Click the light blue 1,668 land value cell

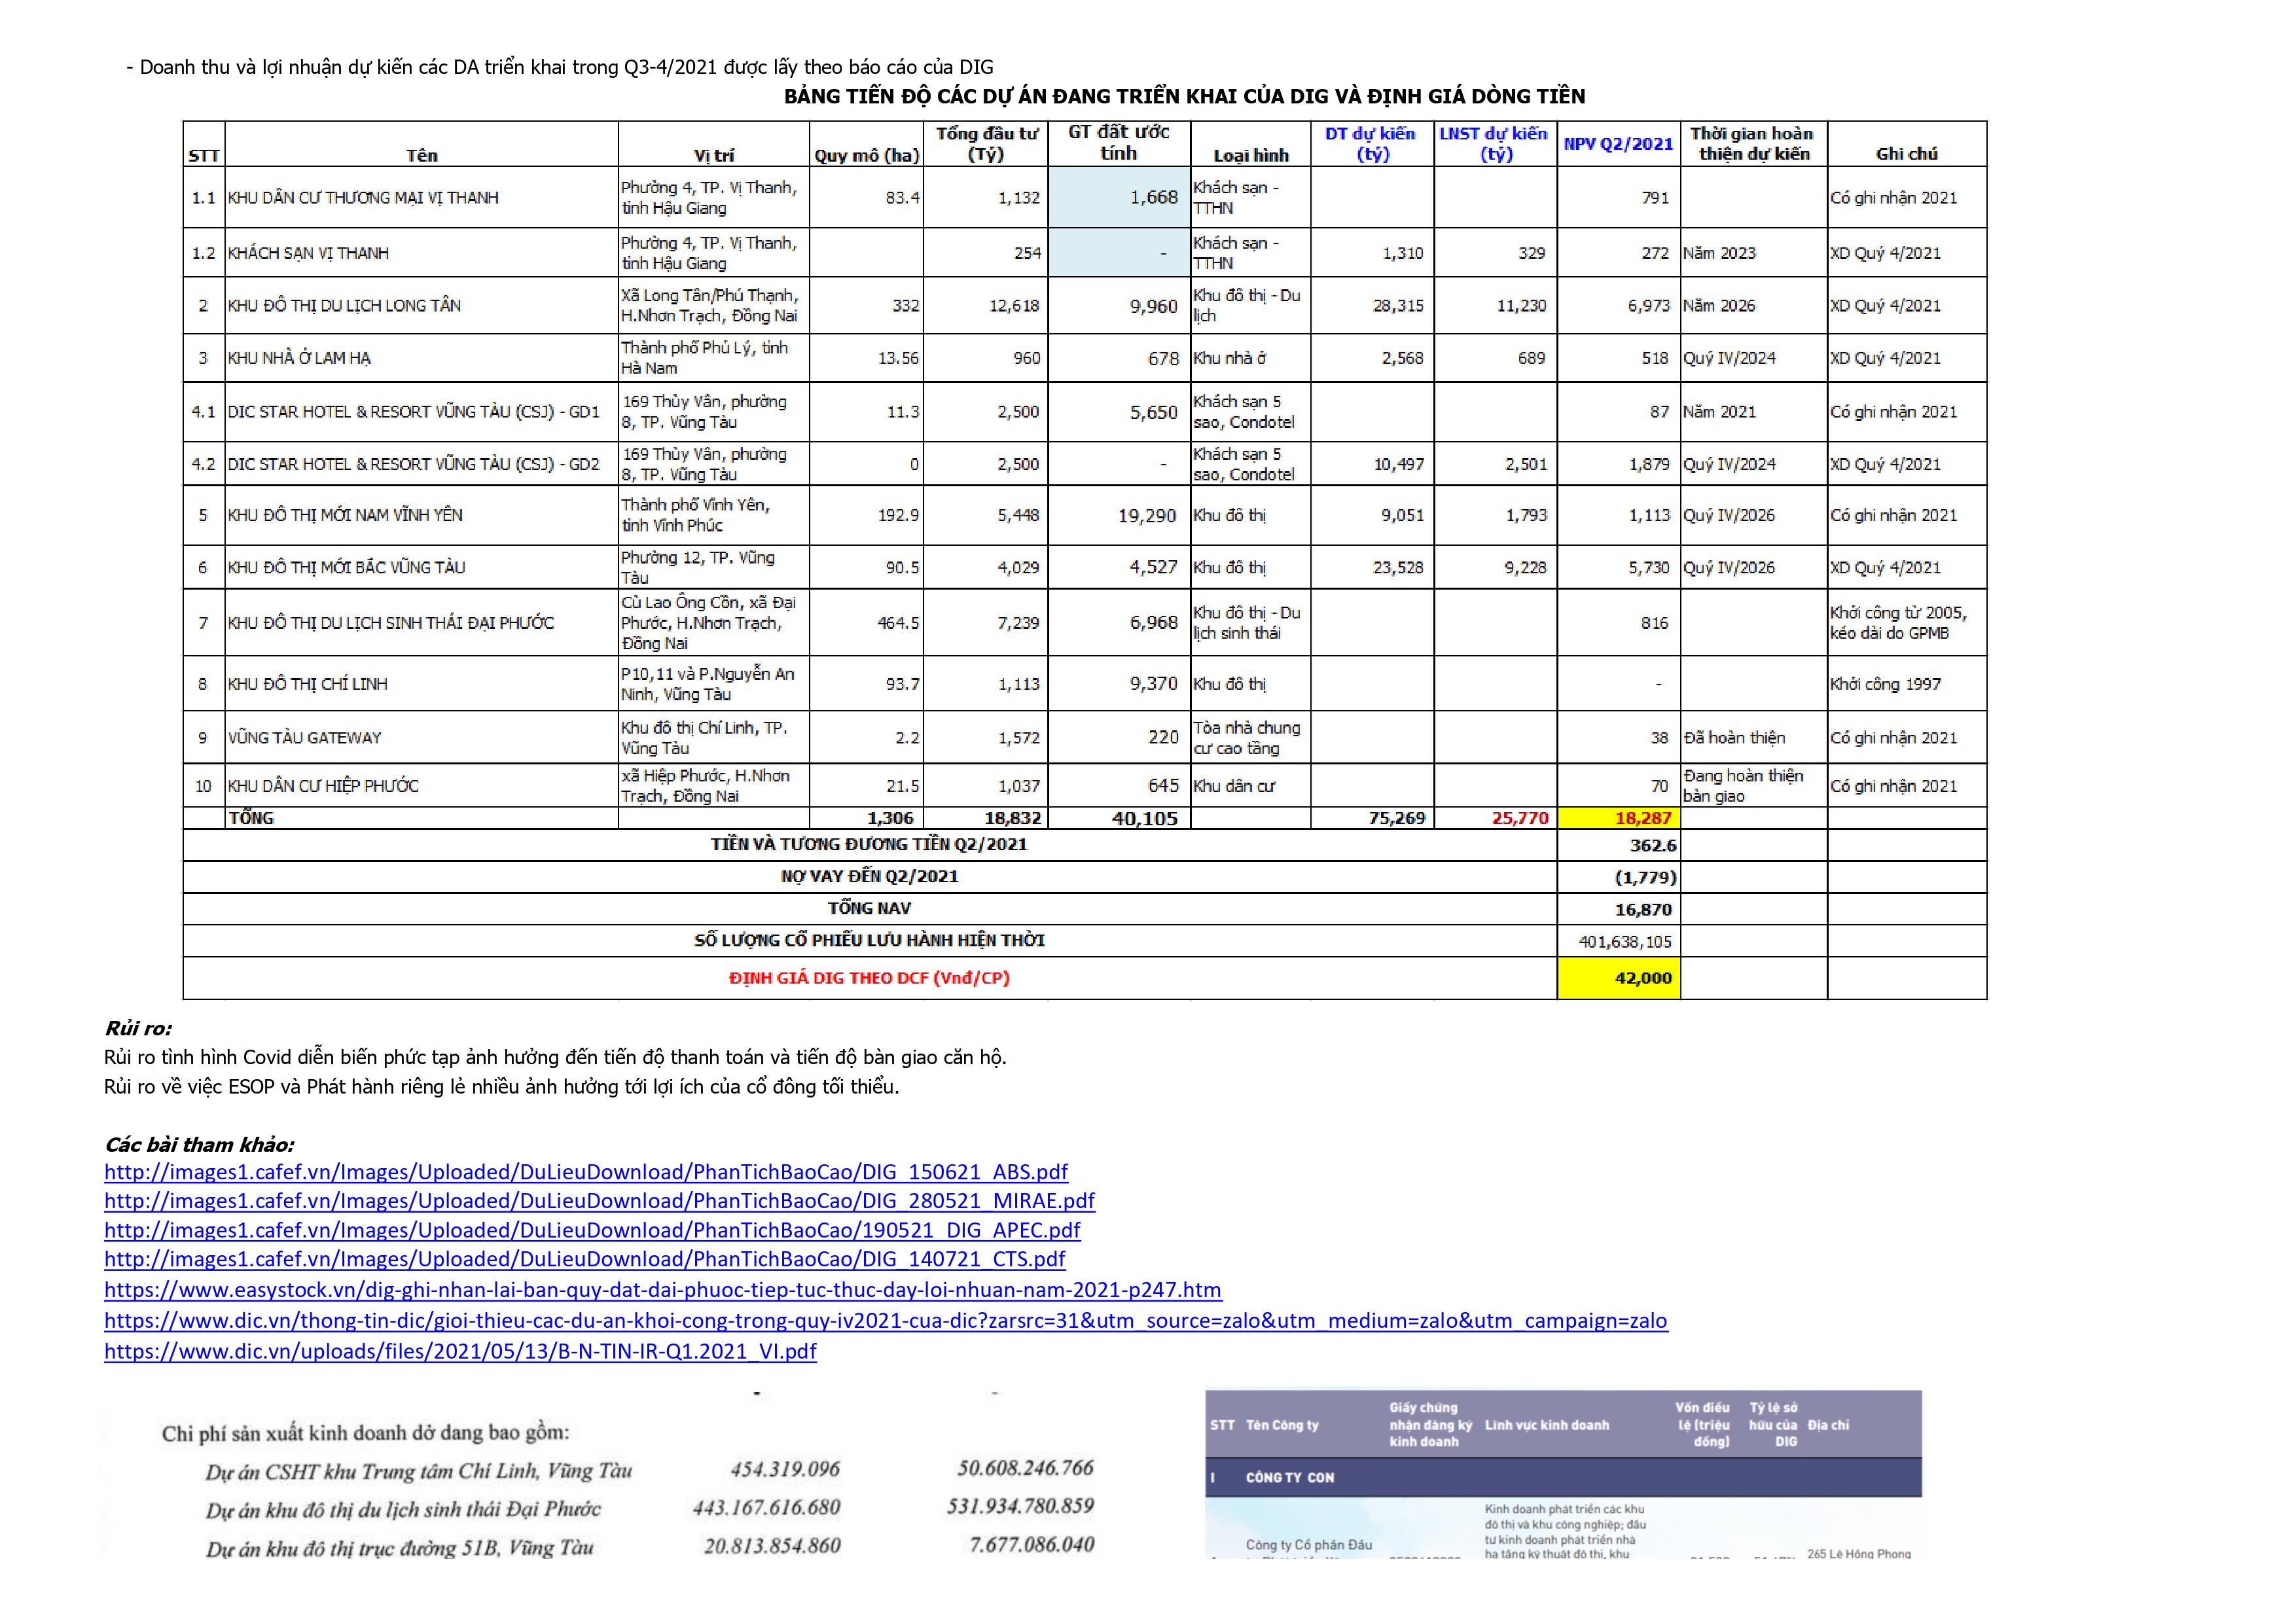(1118, 197)
